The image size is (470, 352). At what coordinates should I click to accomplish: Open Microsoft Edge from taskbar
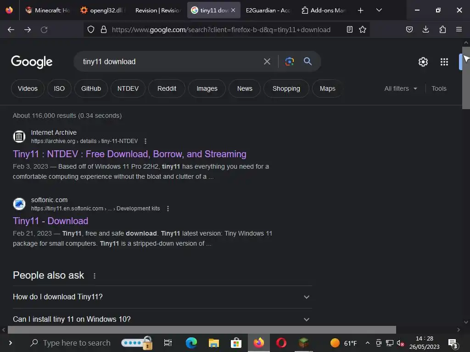pyautogui.click(x=191, y=343)
